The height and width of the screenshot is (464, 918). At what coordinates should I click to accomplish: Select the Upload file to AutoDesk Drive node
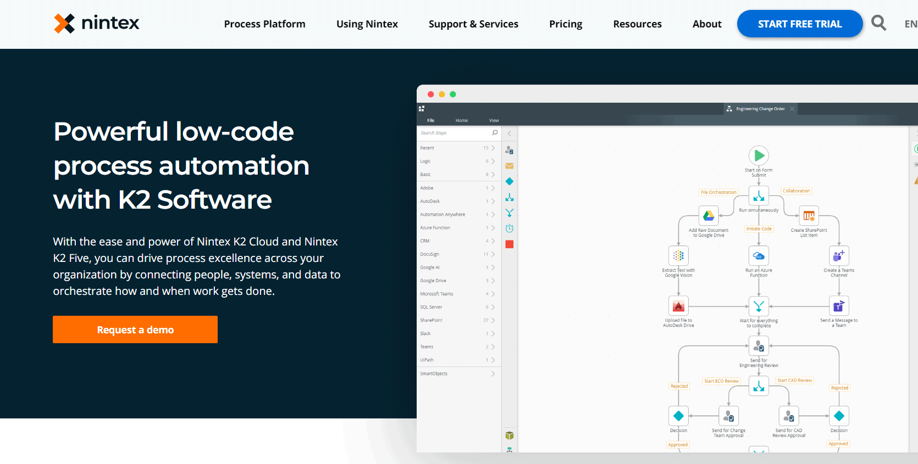click(678, 306)
